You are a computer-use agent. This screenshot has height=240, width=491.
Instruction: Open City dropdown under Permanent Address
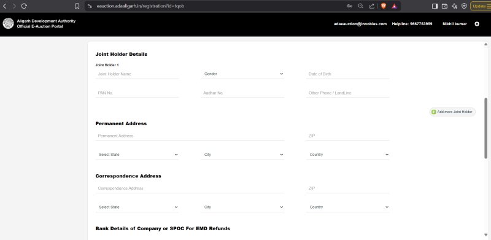pos(242,155)
